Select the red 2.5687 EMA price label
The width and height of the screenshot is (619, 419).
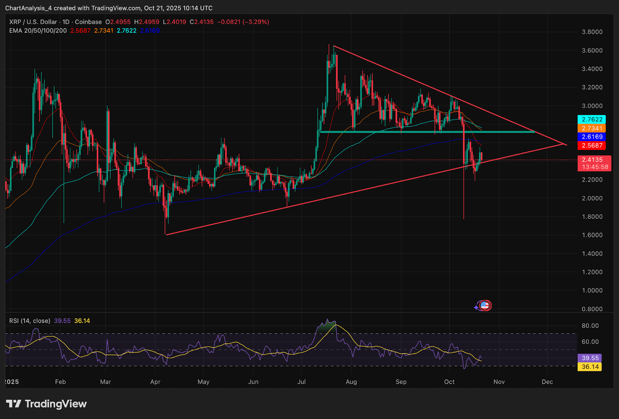click(x=592, y=145)
